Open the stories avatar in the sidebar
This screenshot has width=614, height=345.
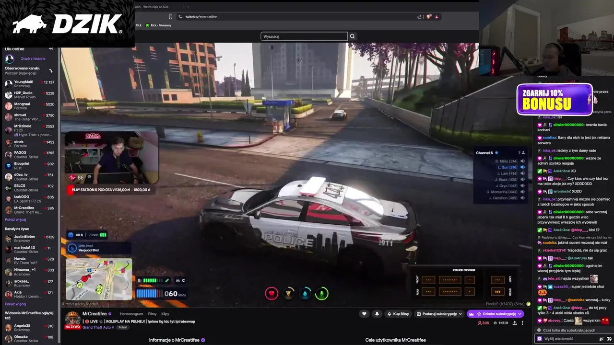(9, 59)
